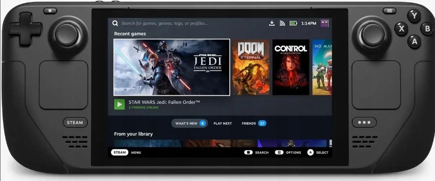Switch to the What's New tab

[189, 123]
